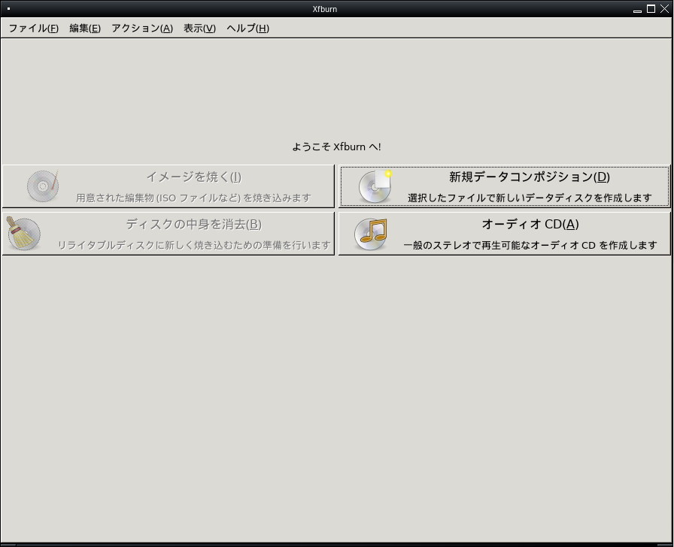Click description 用意された編集物 (ISO ファイルなど) を焼き込みます
Image resolution: width=674 pixels, height=547 pixels.
click(193, 198)
